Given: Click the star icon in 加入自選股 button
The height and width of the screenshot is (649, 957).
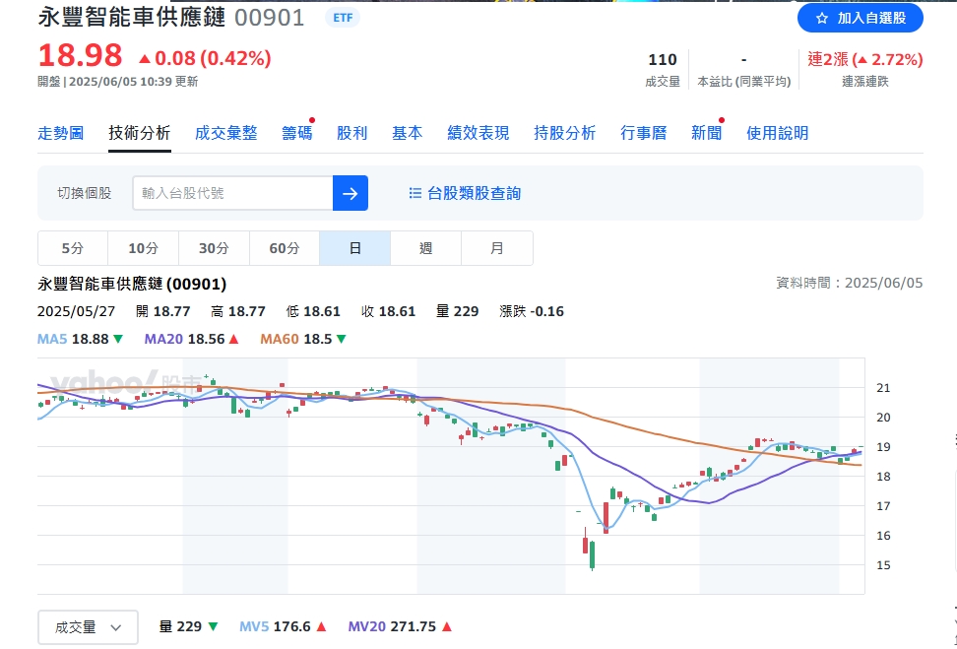Looking at the screenshot, I should [821, 19].
